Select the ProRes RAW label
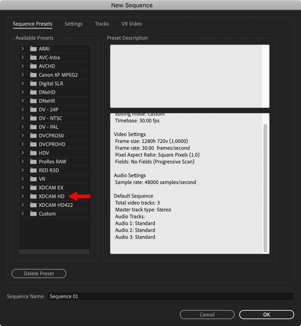Image resolution: width=301 pixels, height=326 pixels. (x=53, y=162)
